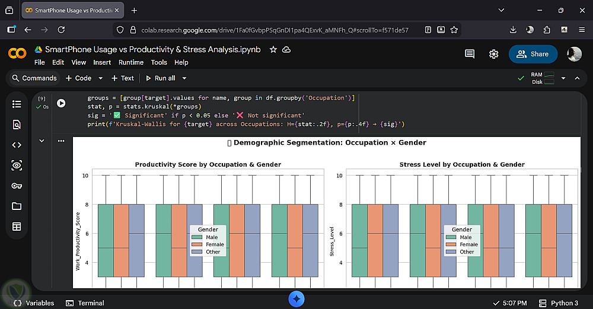Click the Share button
593x309 pixels.
point(533,54)
